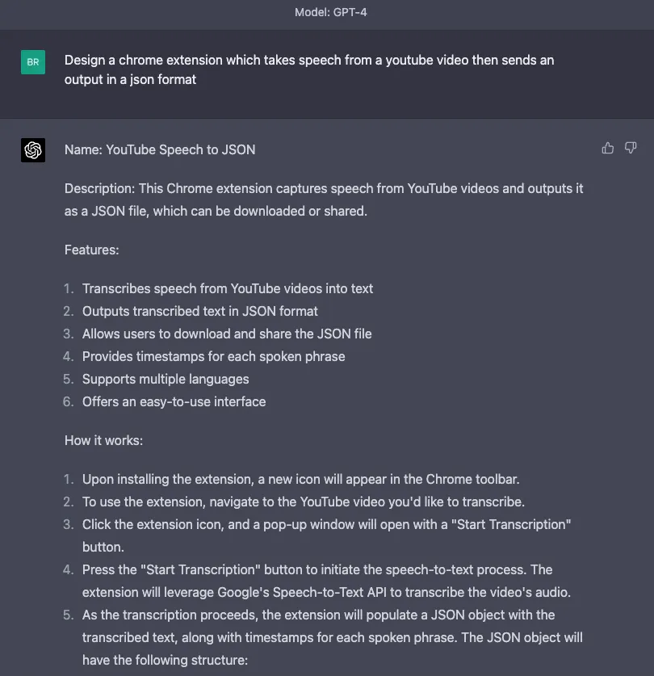654x676 pixels.
Task: Click feature 'Supports multiple languages'
Action: click(166, 379)
